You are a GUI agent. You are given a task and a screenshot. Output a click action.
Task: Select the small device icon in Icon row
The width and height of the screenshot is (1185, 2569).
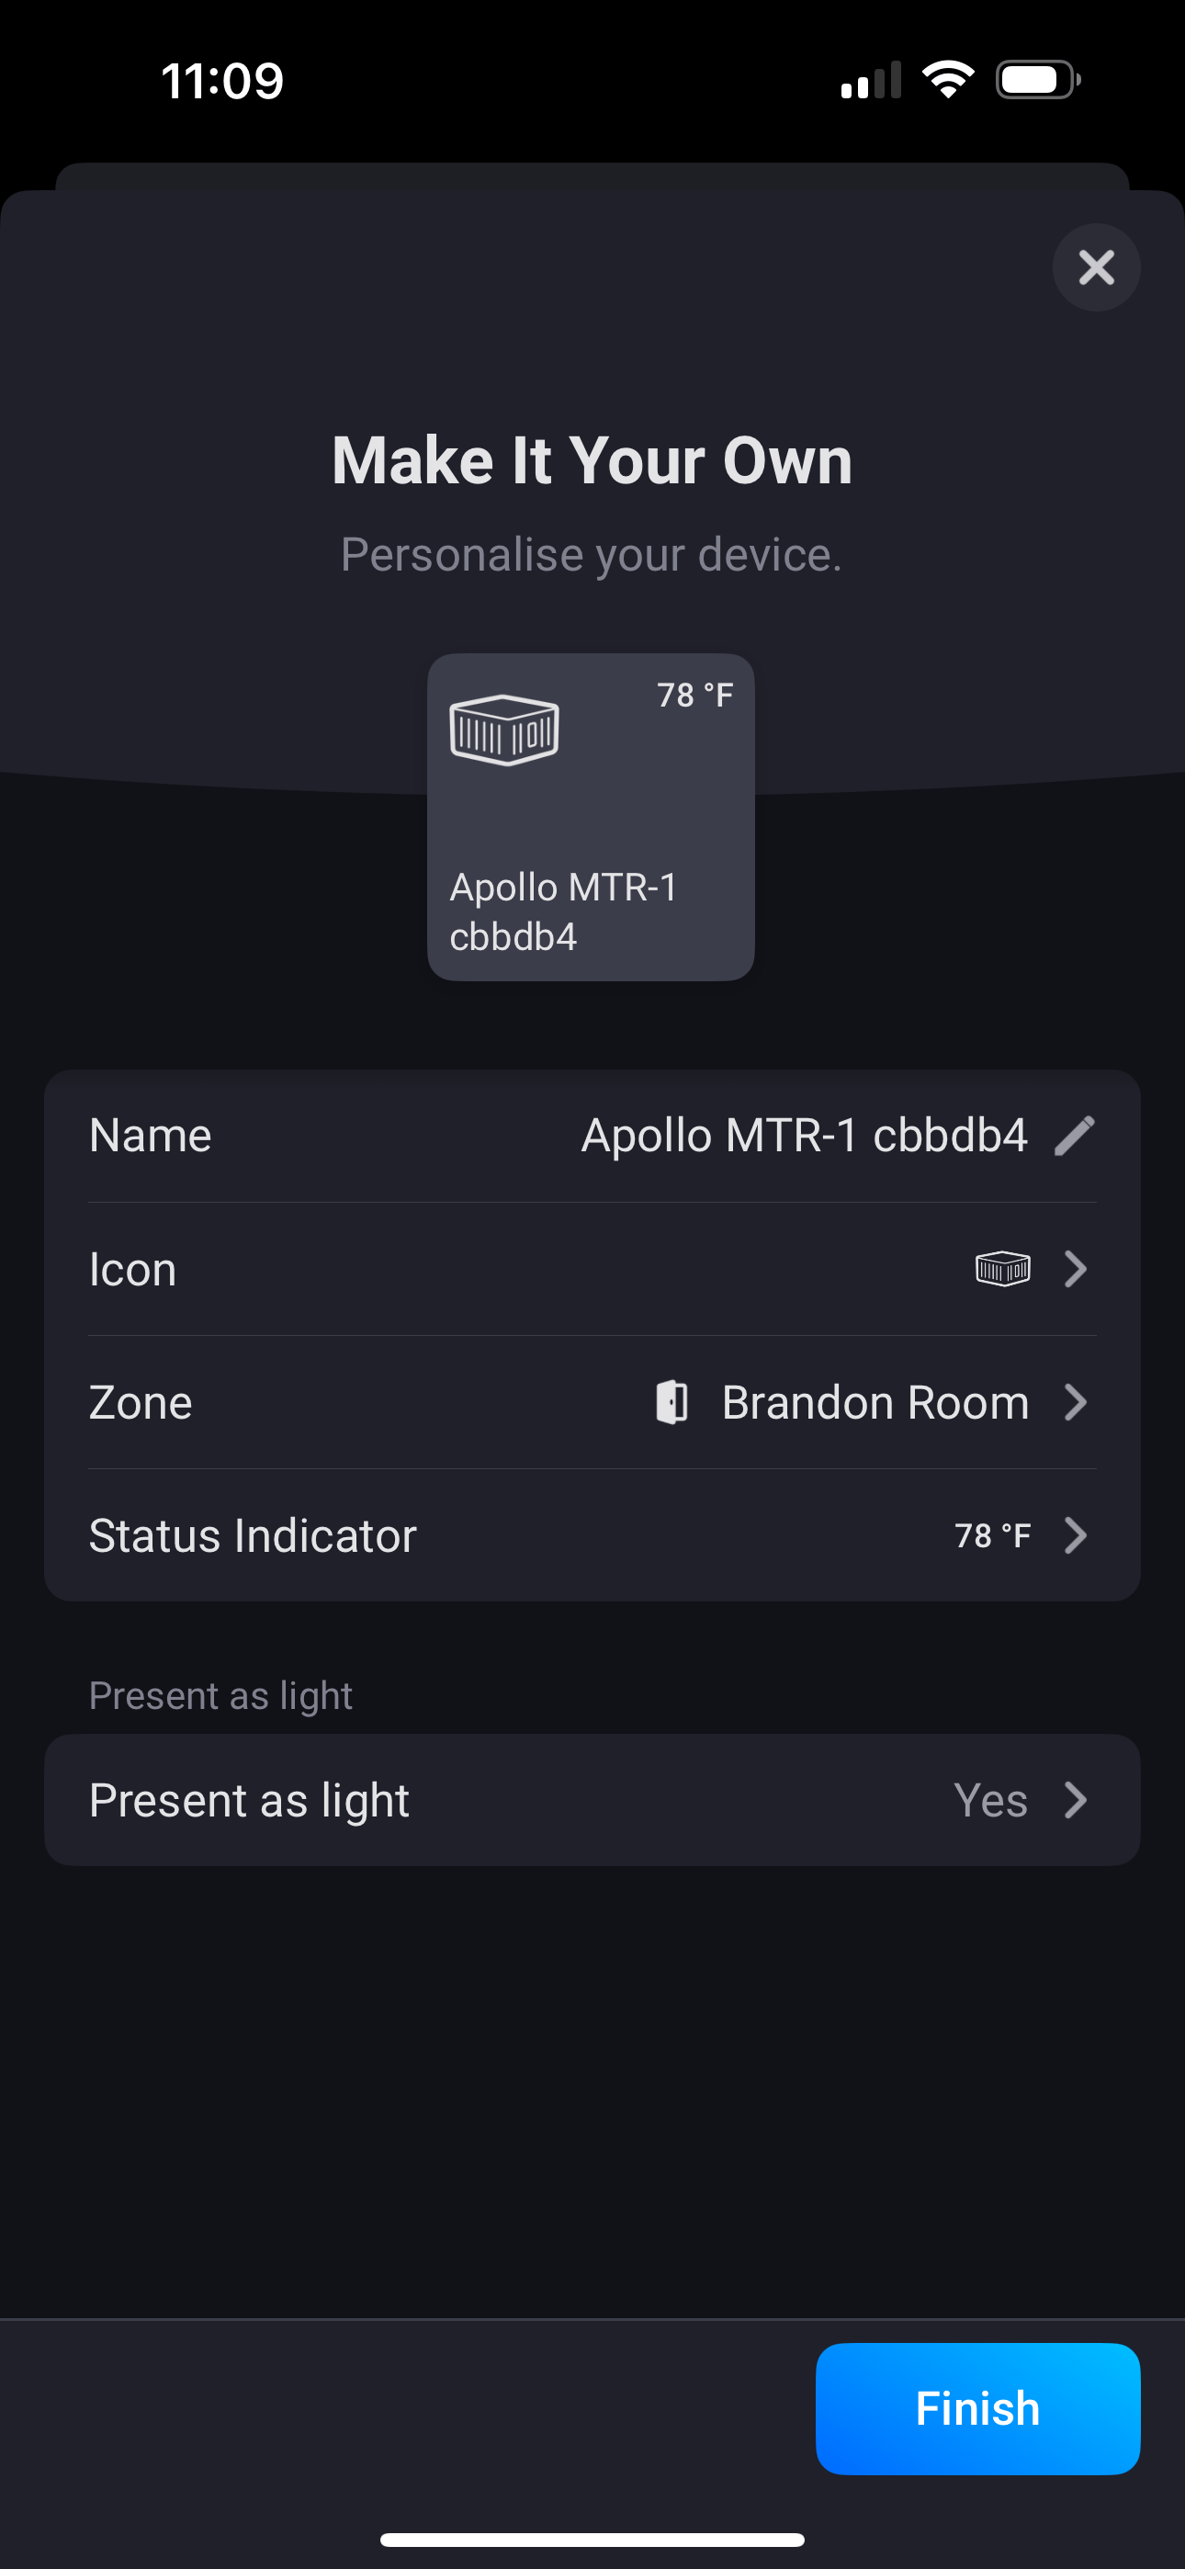[1002, 1269]
